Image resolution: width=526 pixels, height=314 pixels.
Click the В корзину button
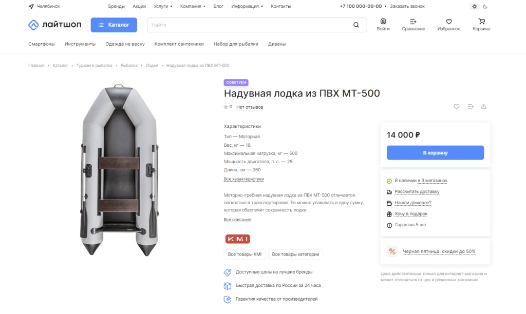pos(435,153)
